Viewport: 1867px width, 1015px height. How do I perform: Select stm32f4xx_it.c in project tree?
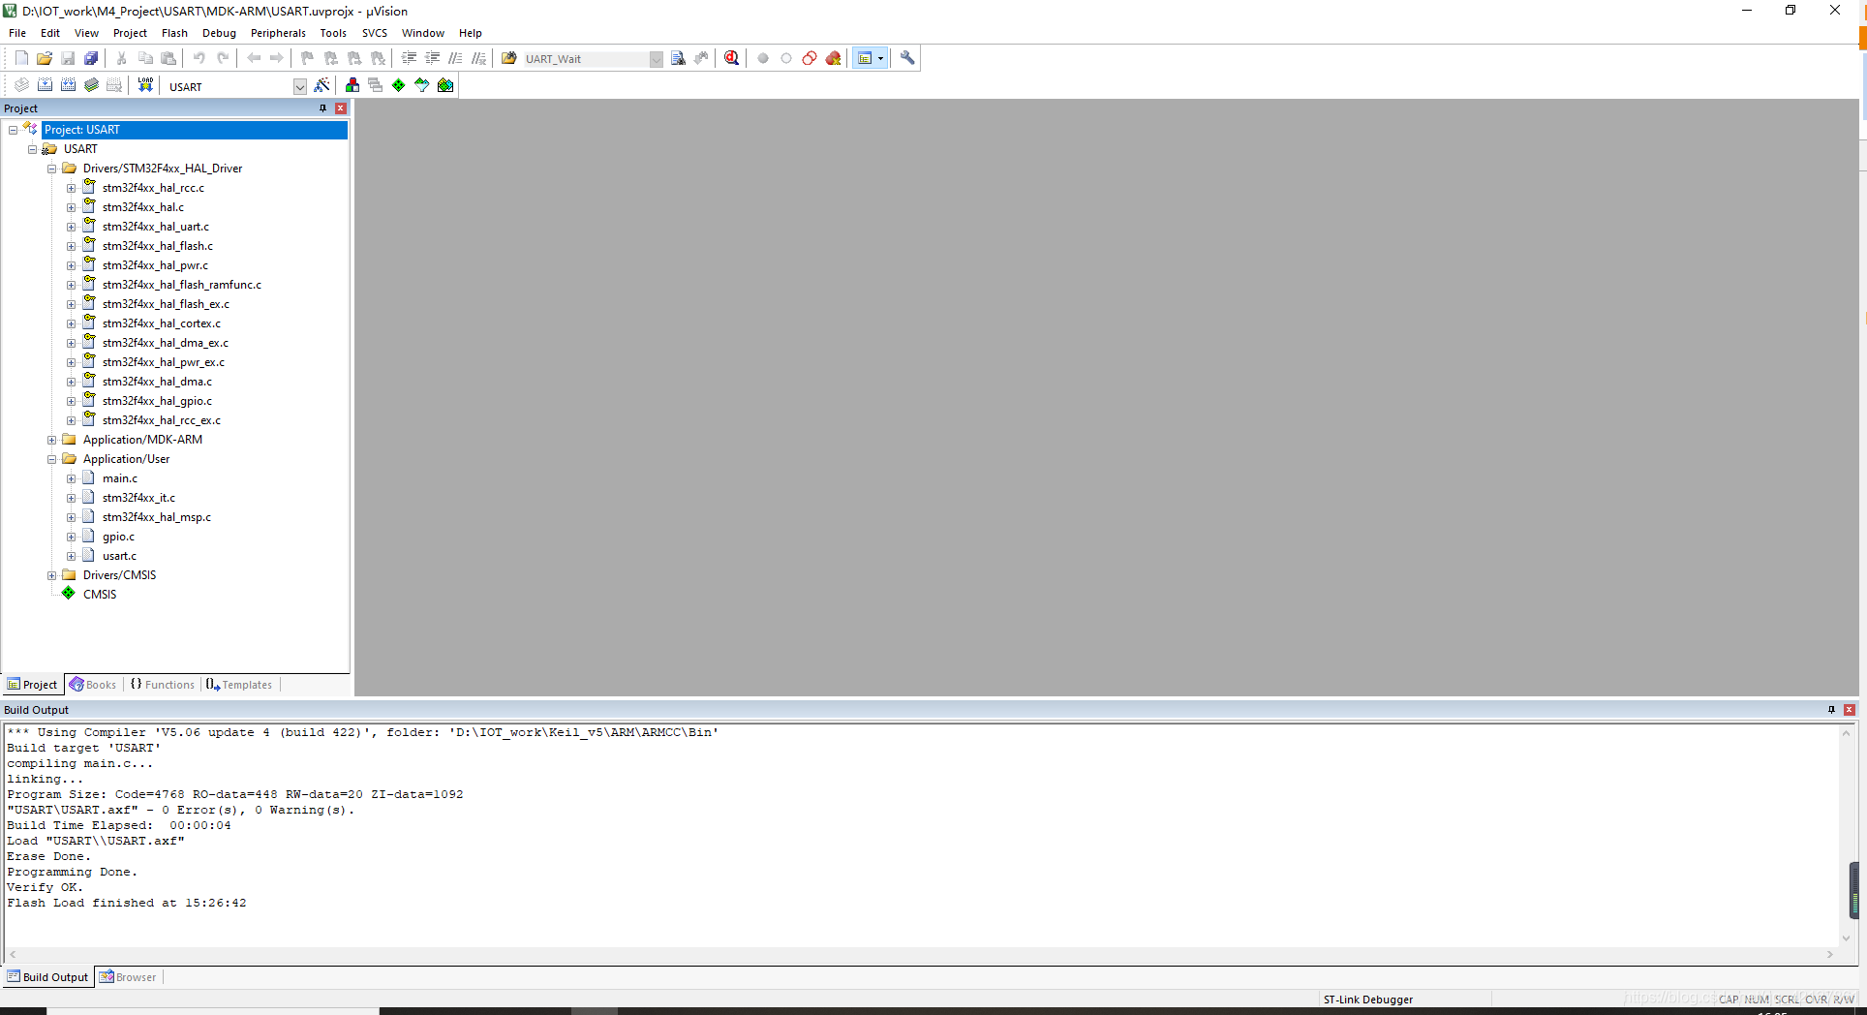138,498
